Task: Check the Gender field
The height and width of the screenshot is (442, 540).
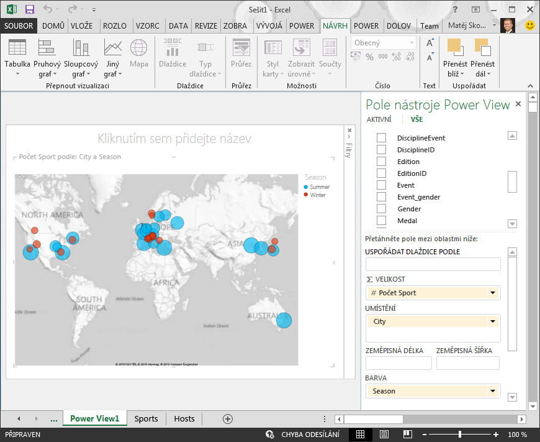Action: coord(381,208)
